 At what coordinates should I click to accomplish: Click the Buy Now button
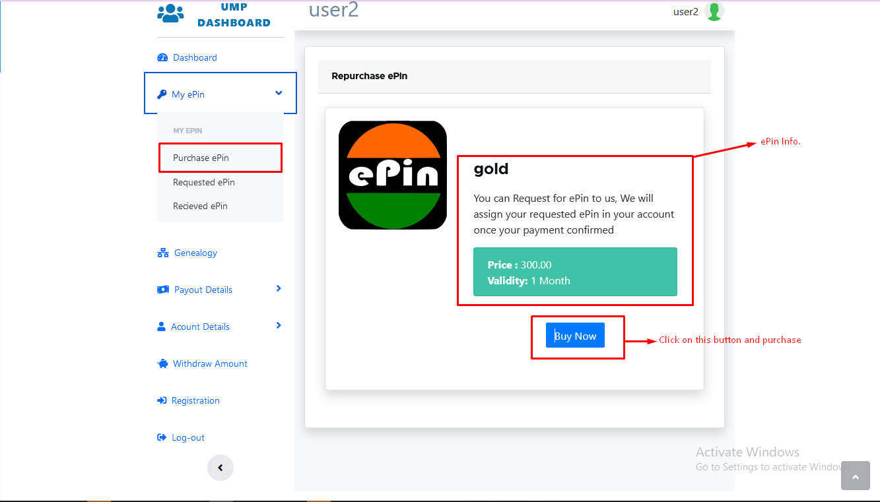pos(575,336)
